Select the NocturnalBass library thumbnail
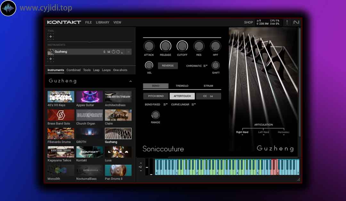 tap(90, 170)
